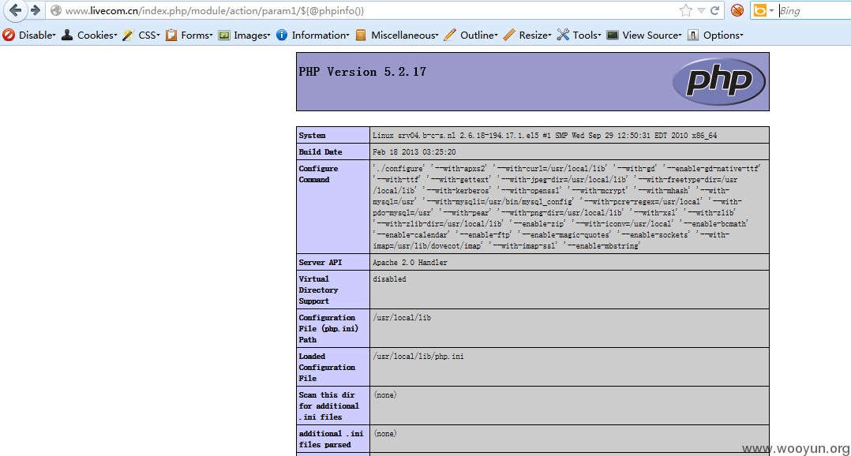The image size is (851, 456).
Task: Reload the page with the refresh icon
Action: [x=715, y=10]
